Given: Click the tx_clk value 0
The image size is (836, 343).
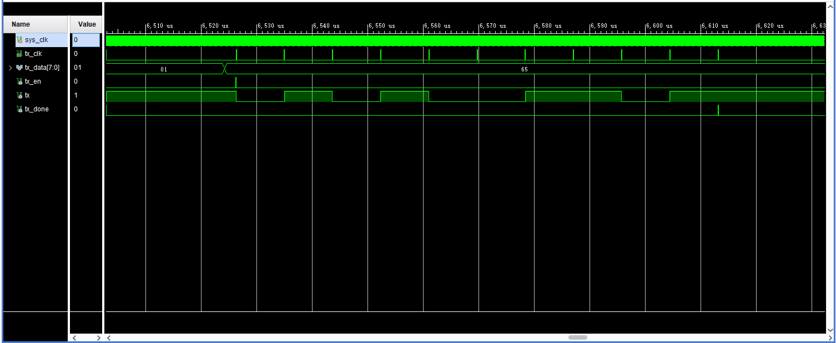Looking at the screenshot, I should (x=76, y=54).
